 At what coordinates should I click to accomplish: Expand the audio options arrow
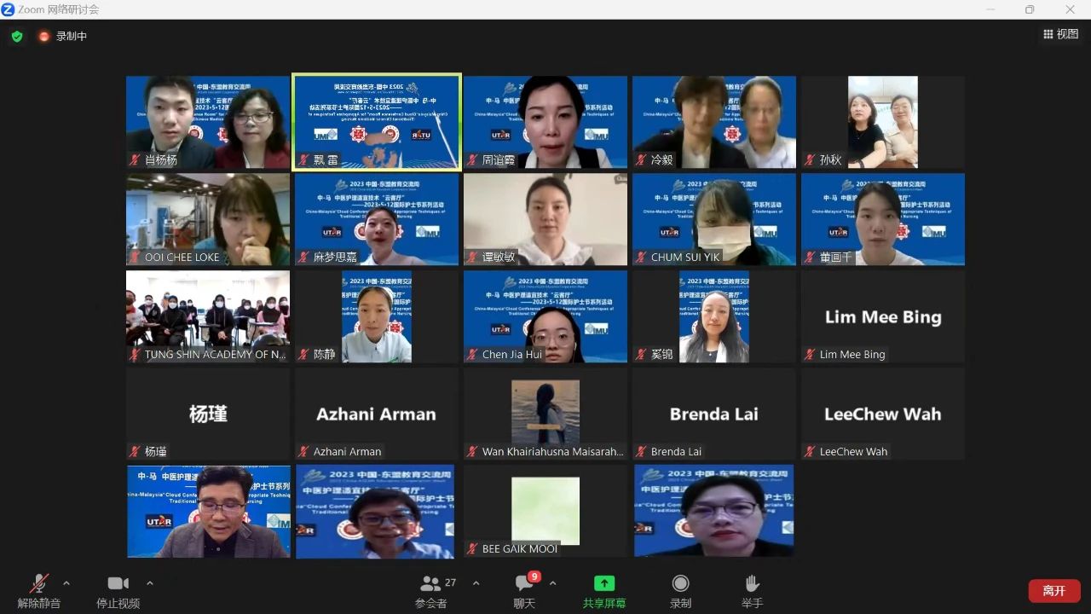click(66, 583)
